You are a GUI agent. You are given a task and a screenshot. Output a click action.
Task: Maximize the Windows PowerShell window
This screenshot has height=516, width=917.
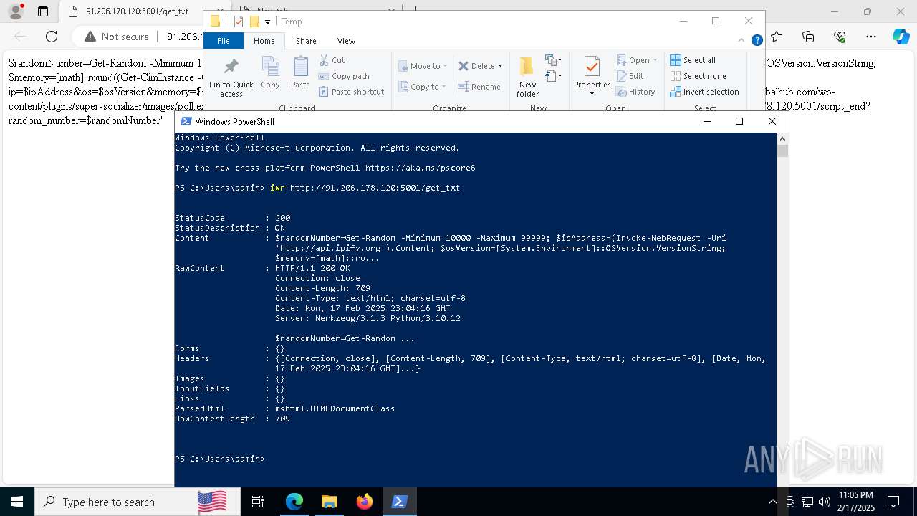739,121
